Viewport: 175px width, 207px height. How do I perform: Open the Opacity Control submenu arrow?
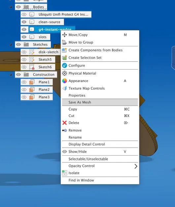tap(136, 166)
